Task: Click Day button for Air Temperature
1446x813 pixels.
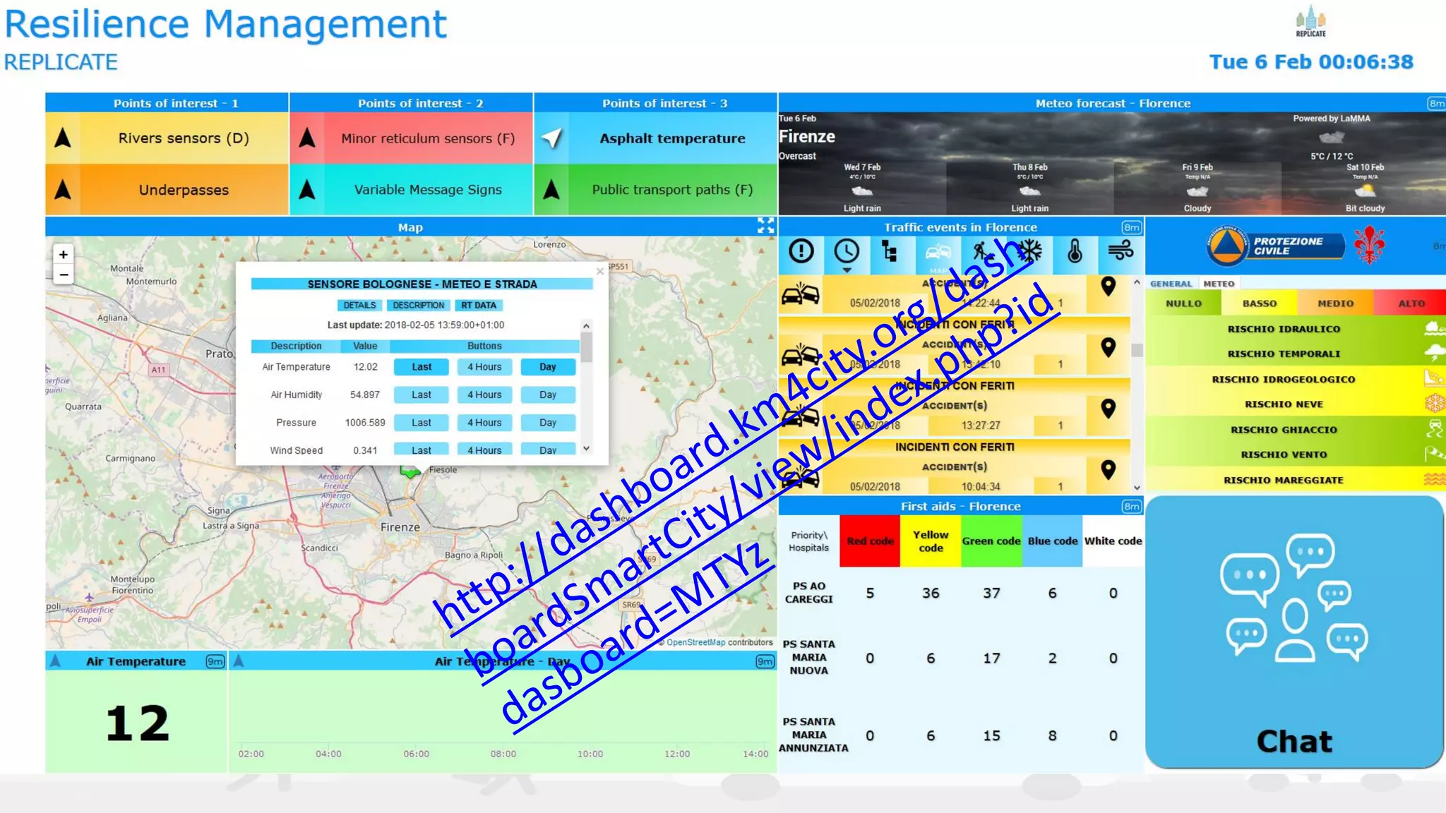Action: click(x=547, y=367)
